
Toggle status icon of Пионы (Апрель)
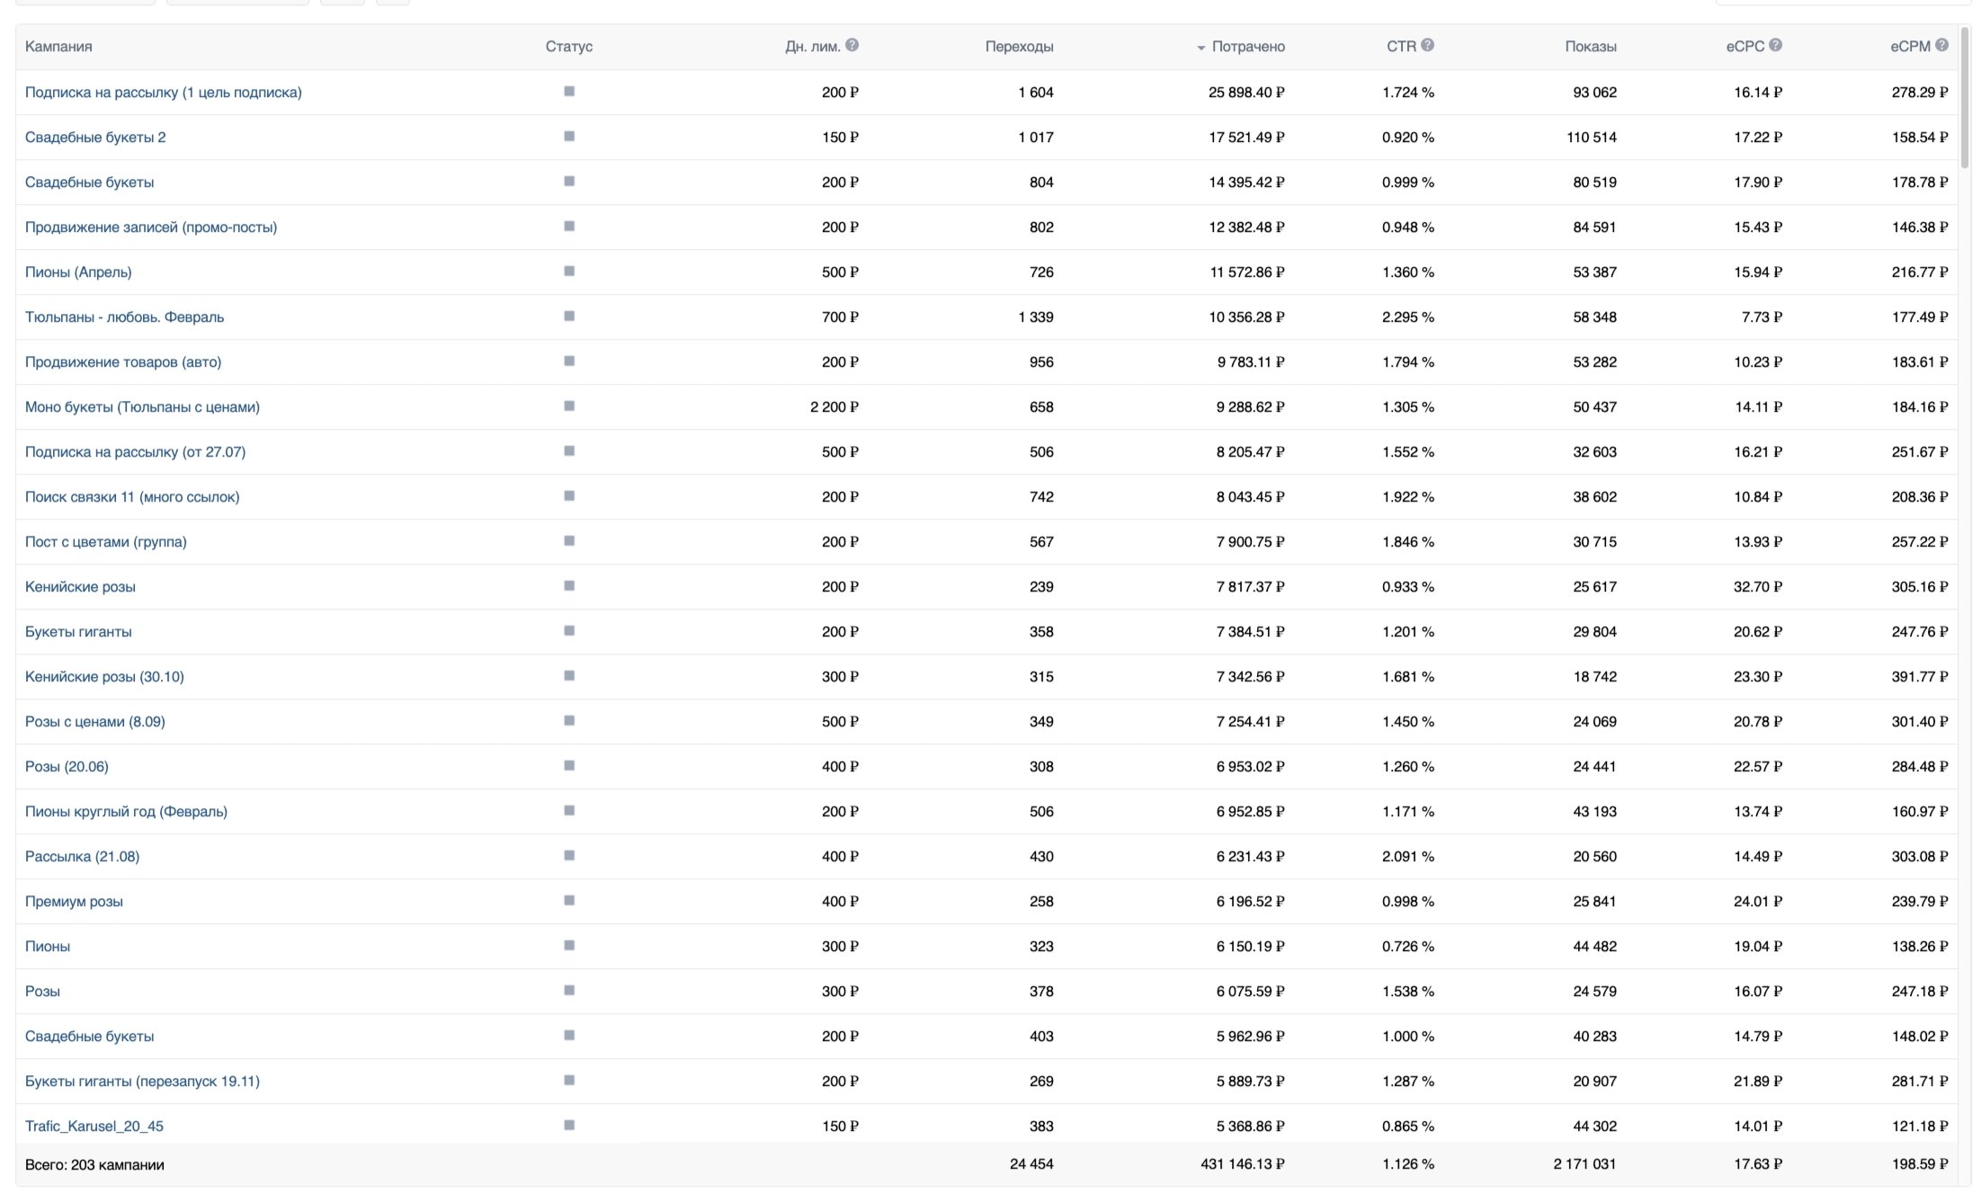click(x=569, y=272)
